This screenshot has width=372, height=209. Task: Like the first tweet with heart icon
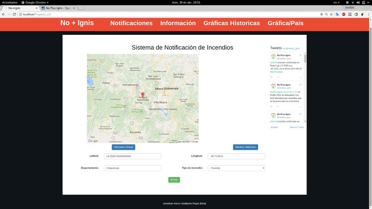[x=272, y=76]
